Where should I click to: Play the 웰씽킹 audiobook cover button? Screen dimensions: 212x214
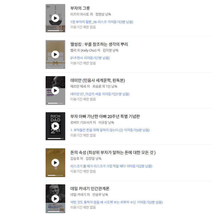[x=55, y=54]
